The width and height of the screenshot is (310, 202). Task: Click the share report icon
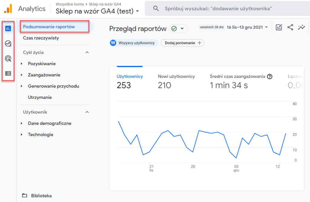point(290,27)
